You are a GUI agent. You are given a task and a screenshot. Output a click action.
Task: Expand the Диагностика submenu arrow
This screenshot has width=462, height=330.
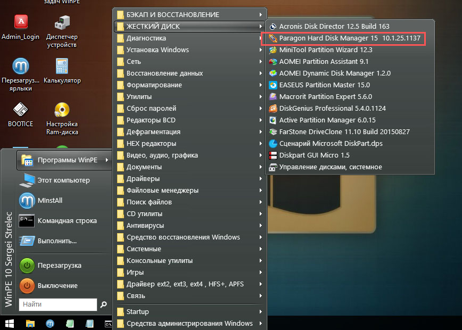261,38
